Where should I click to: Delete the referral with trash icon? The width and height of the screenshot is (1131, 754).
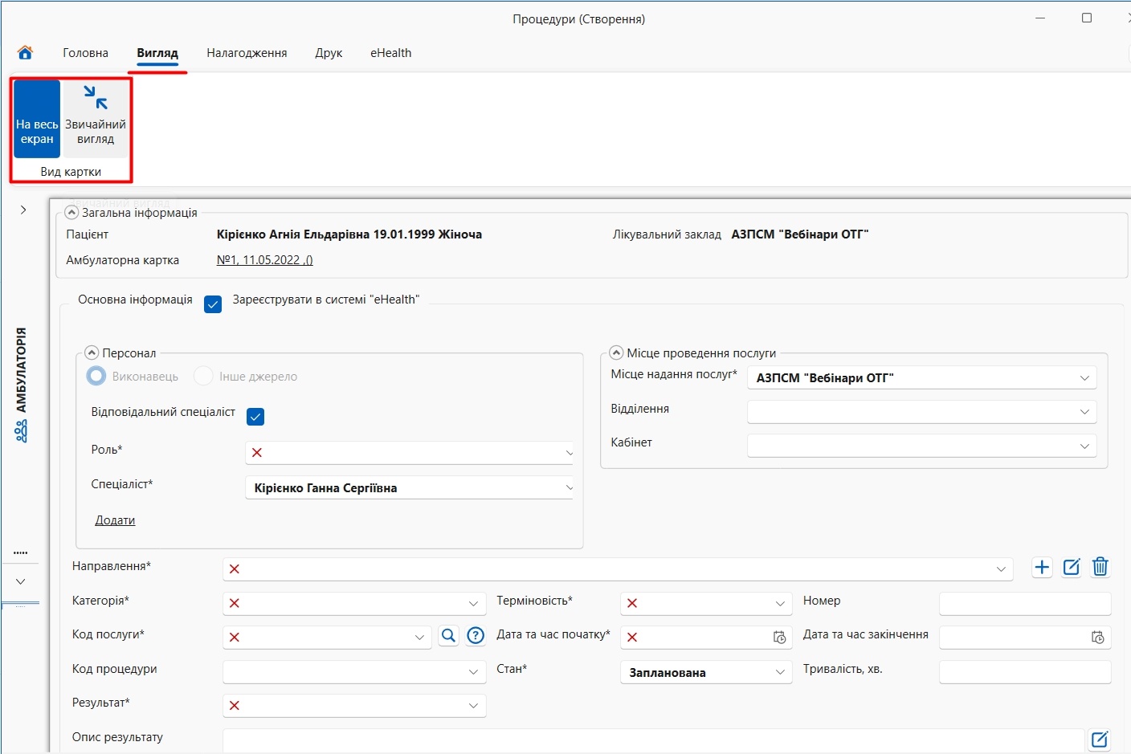1100,567
